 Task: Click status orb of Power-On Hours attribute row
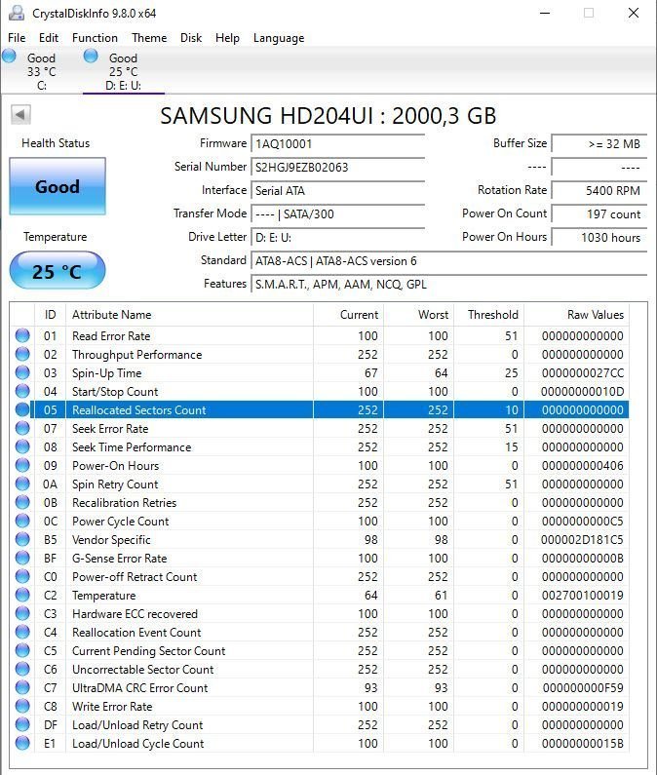tap(22, 465)
